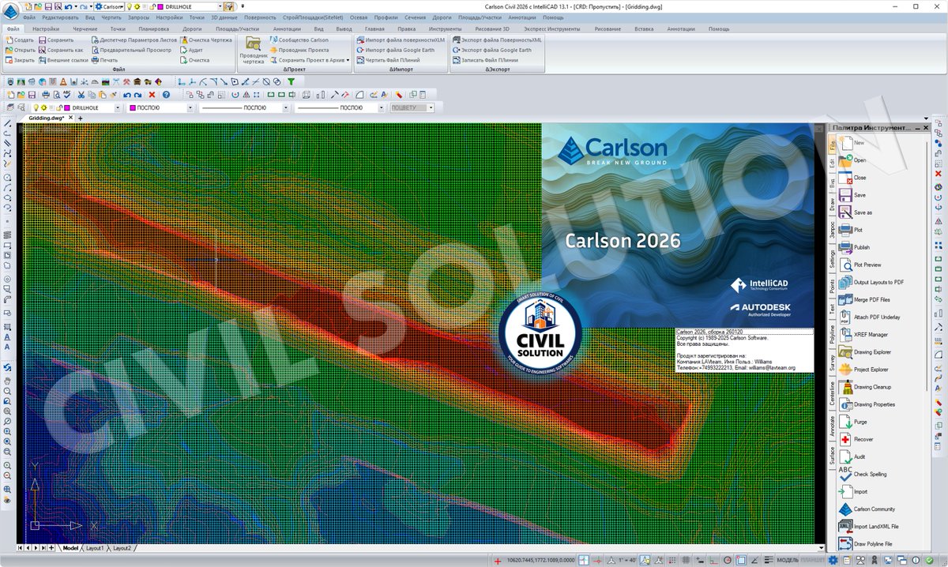Open the ПОСЛОЮ color dropdown
Viewport: 948px width, 567px height.
point(190,107)
